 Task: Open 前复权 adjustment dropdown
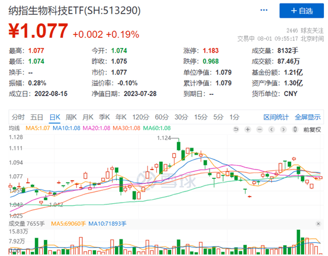pyautogui.click(x=312, y=130)
